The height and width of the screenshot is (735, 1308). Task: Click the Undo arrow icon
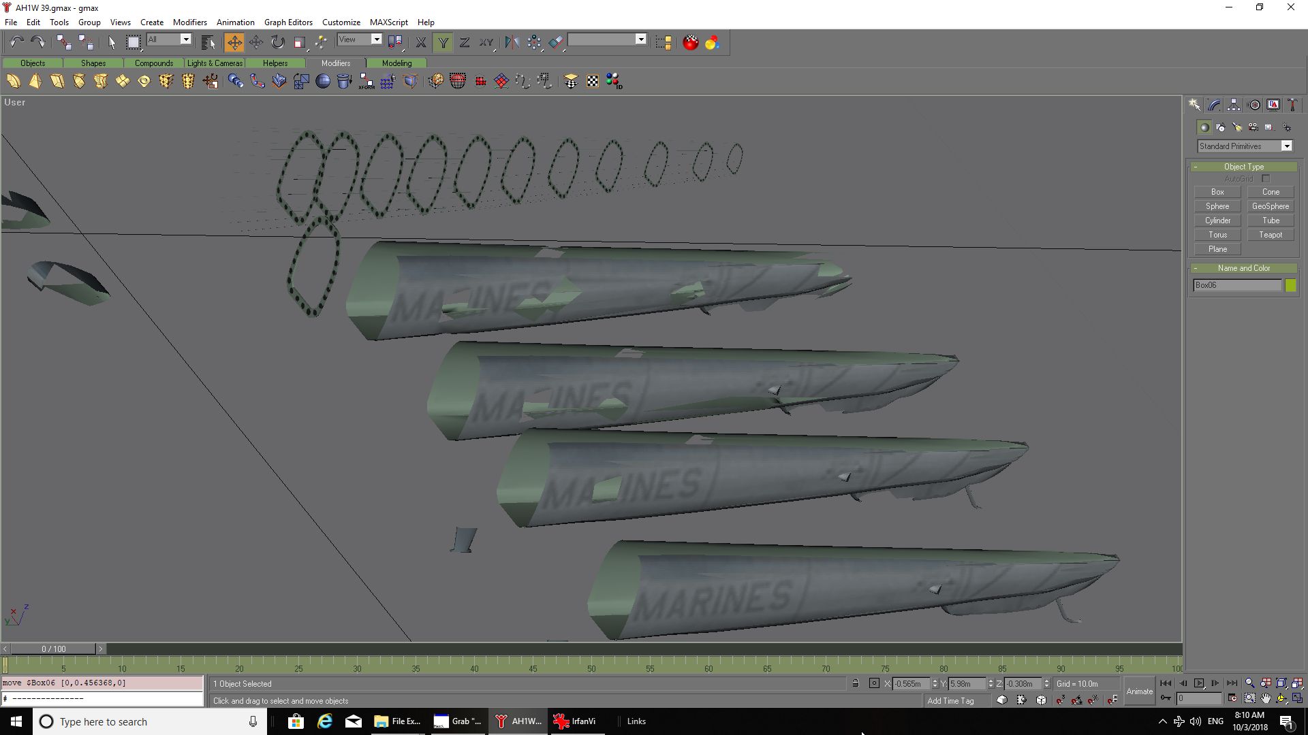pos(16,42)
